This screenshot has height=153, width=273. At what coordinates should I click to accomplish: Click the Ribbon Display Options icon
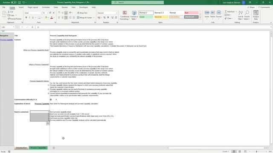pos(250,3)
